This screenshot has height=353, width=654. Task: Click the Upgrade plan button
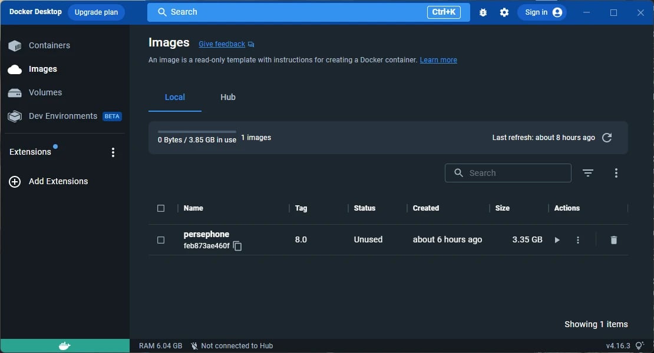[97, 12]
